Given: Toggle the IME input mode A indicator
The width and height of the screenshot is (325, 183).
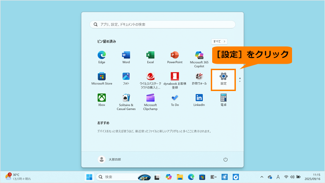Looking at the screenshot, I should coord(278,177).
